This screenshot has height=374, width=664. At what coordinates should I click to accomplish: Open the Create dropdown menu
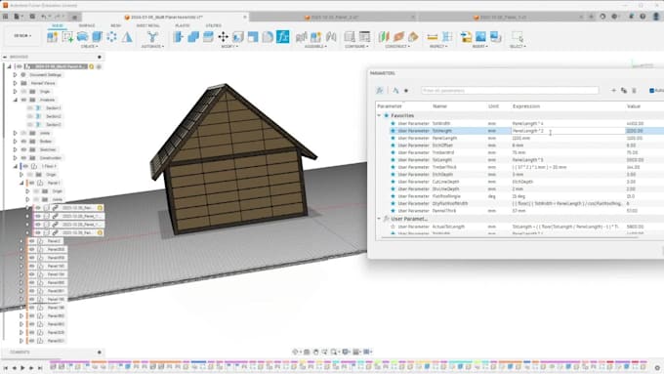click(x=89, y=46)
